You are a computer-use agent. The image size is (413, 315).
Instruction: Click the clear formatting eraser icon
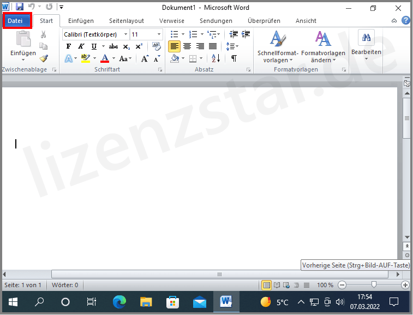pos(157,46)
